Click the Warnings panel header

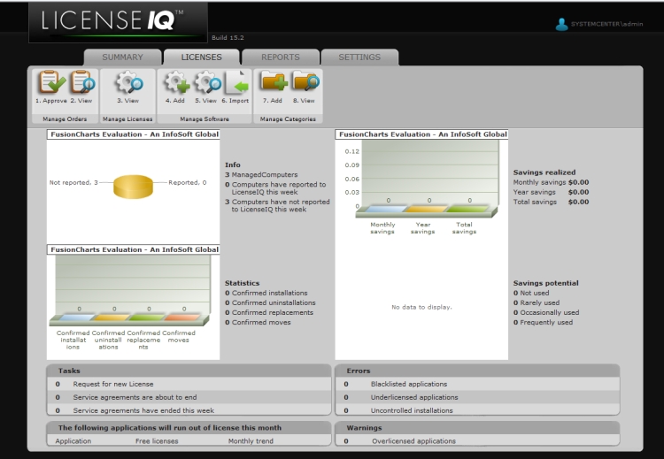point(477,428)
